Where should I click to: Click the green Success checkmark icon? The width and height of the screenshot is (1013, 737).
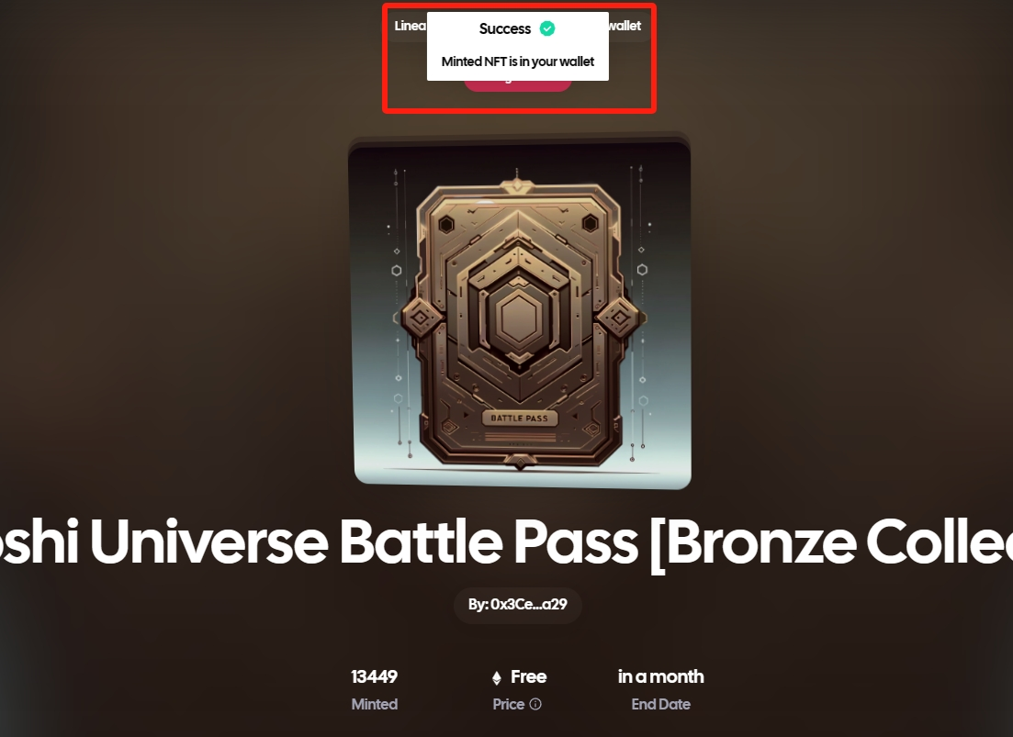point(547,28)
